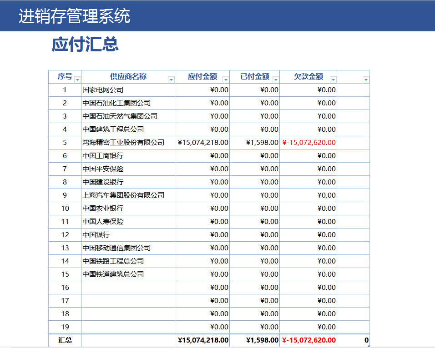Screen dimensions: 435x348
Task: Click the 汇总 total ¥15,074,218.00 cell
Action: coord(202,340)
